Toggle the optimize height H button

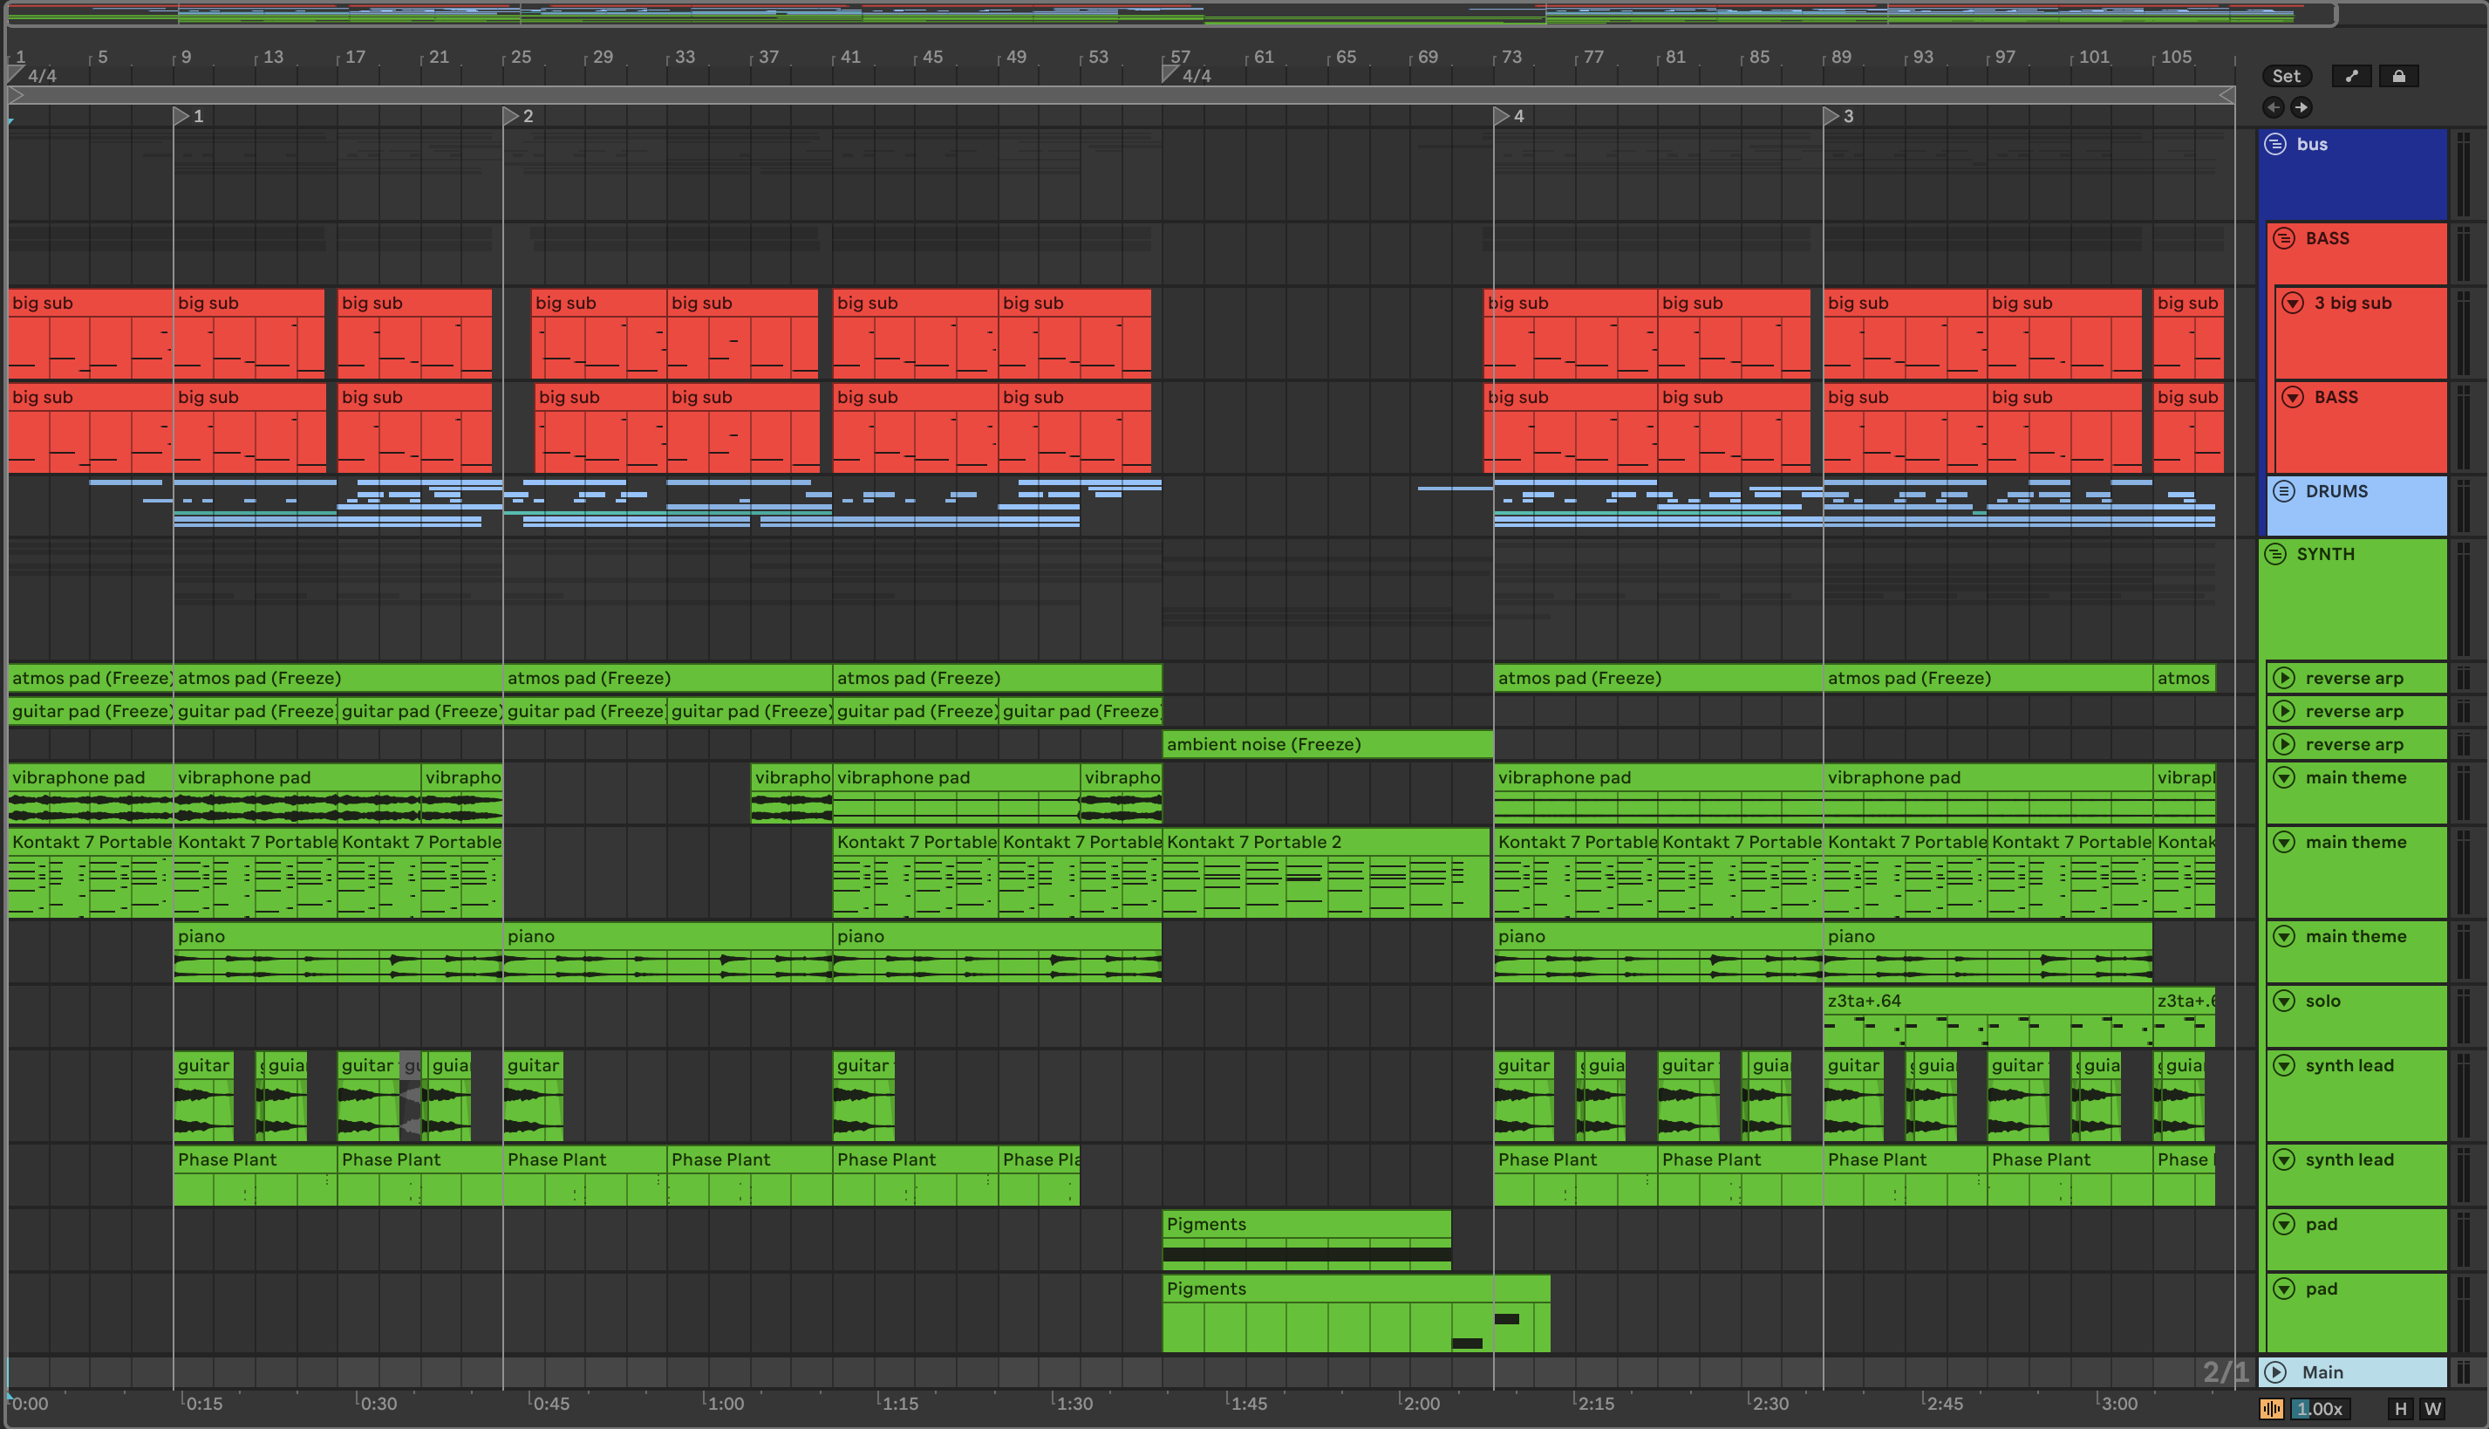(2400, 1408)
